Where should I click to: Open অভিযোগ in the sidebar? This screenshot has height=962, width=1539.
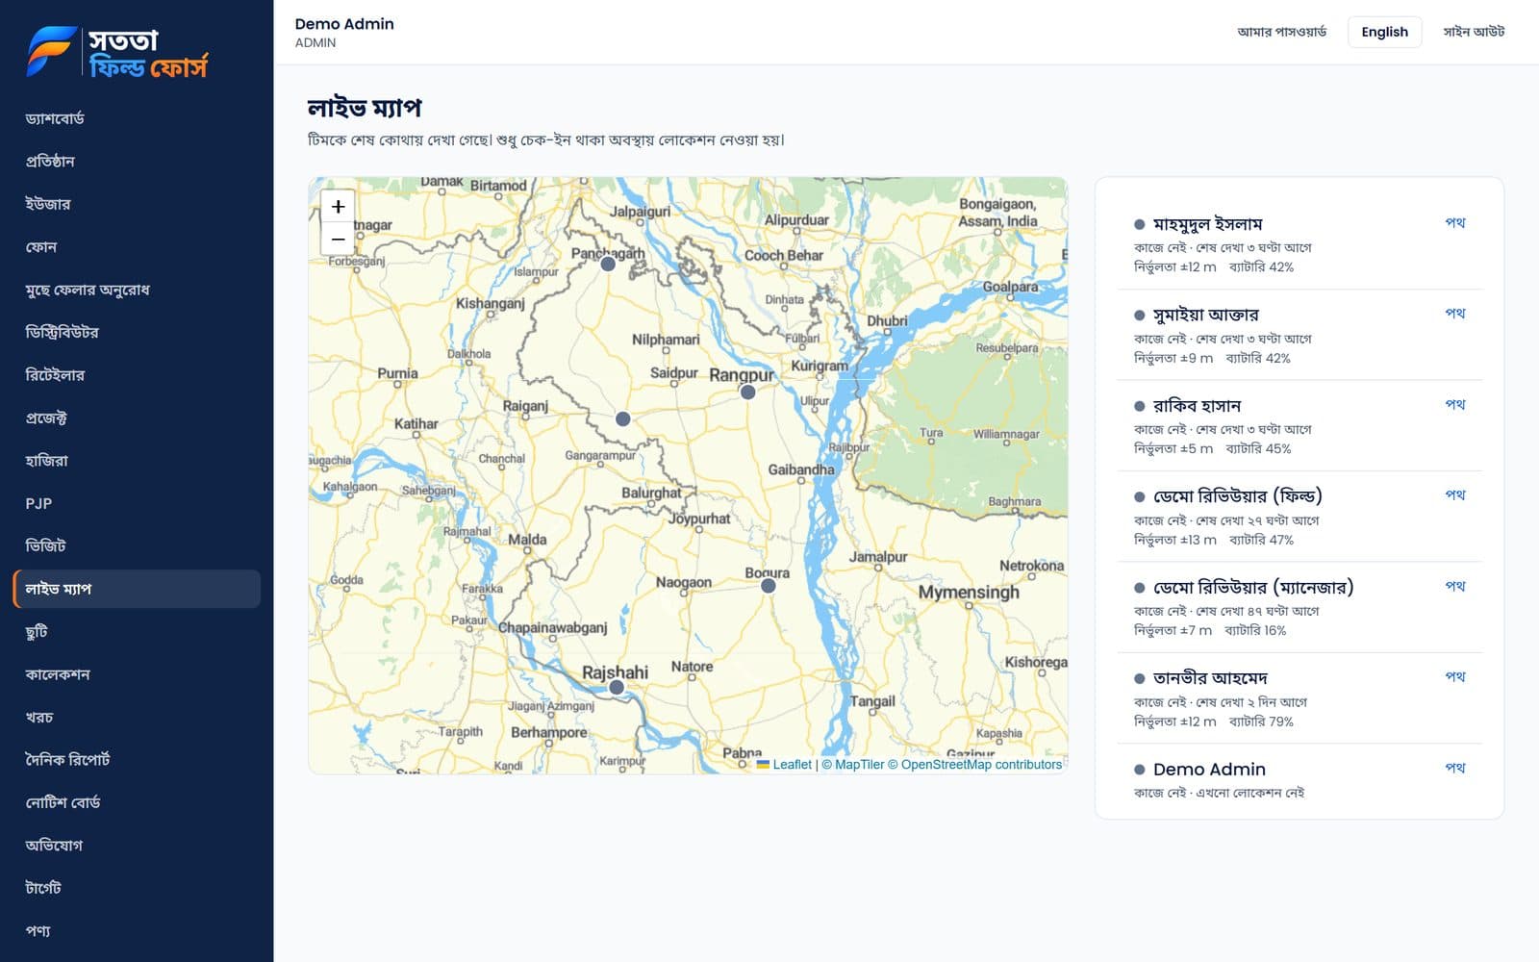[137, 846]
